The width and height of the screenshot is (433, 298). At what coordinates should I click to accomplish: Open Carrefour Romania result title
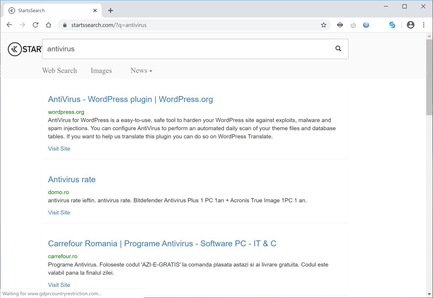tap(162, 244)
